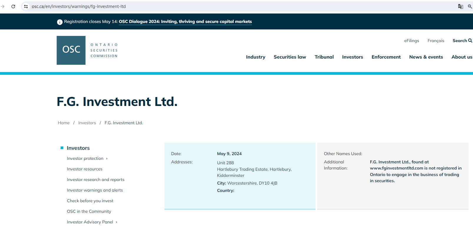Open the Industry menu
Viewport: 473px width, 249px height.
tap(255, 57)
